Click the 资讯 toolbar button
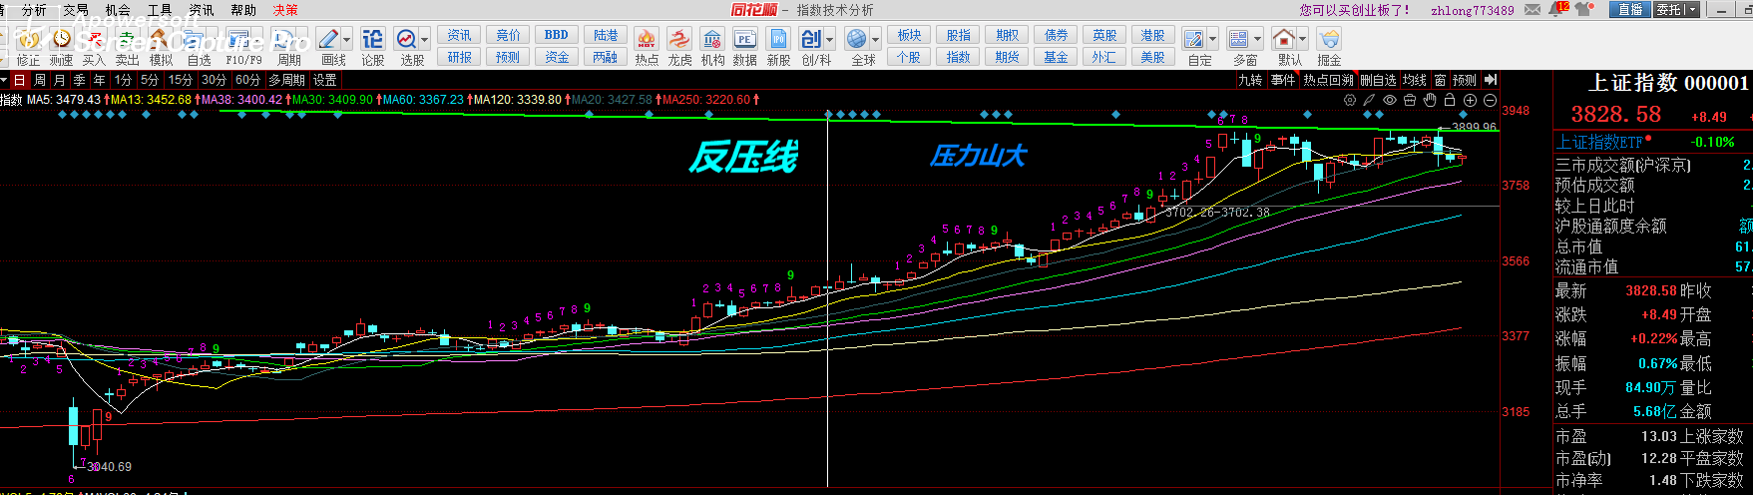The width and height of the screenshot is (1753, 495). coord(459,35)
